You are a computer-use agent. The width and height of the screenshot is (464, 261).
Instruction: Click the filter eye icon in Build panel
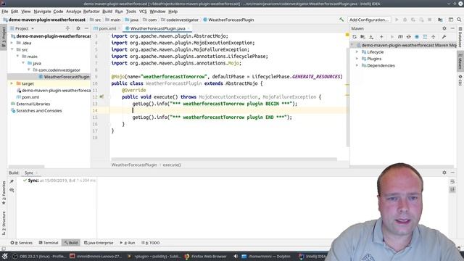pos(12,190)
